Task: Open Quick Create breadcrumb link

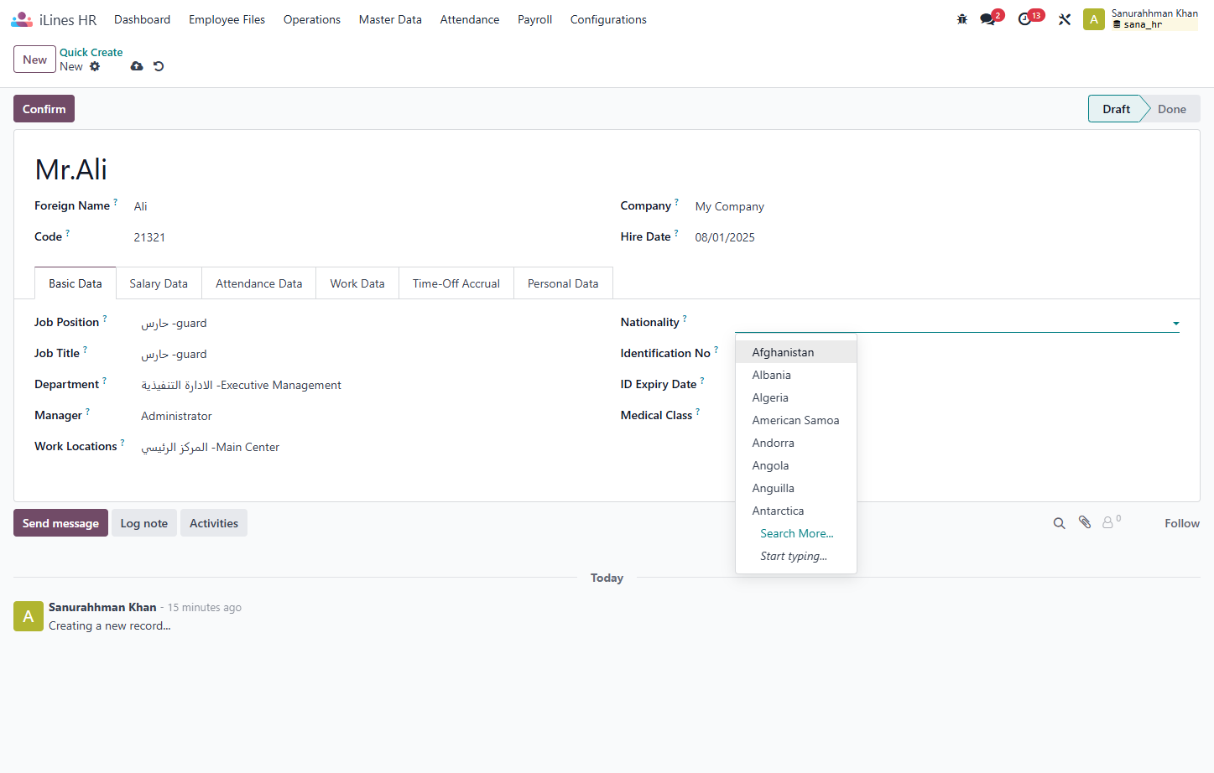Action: coord(91,52)
